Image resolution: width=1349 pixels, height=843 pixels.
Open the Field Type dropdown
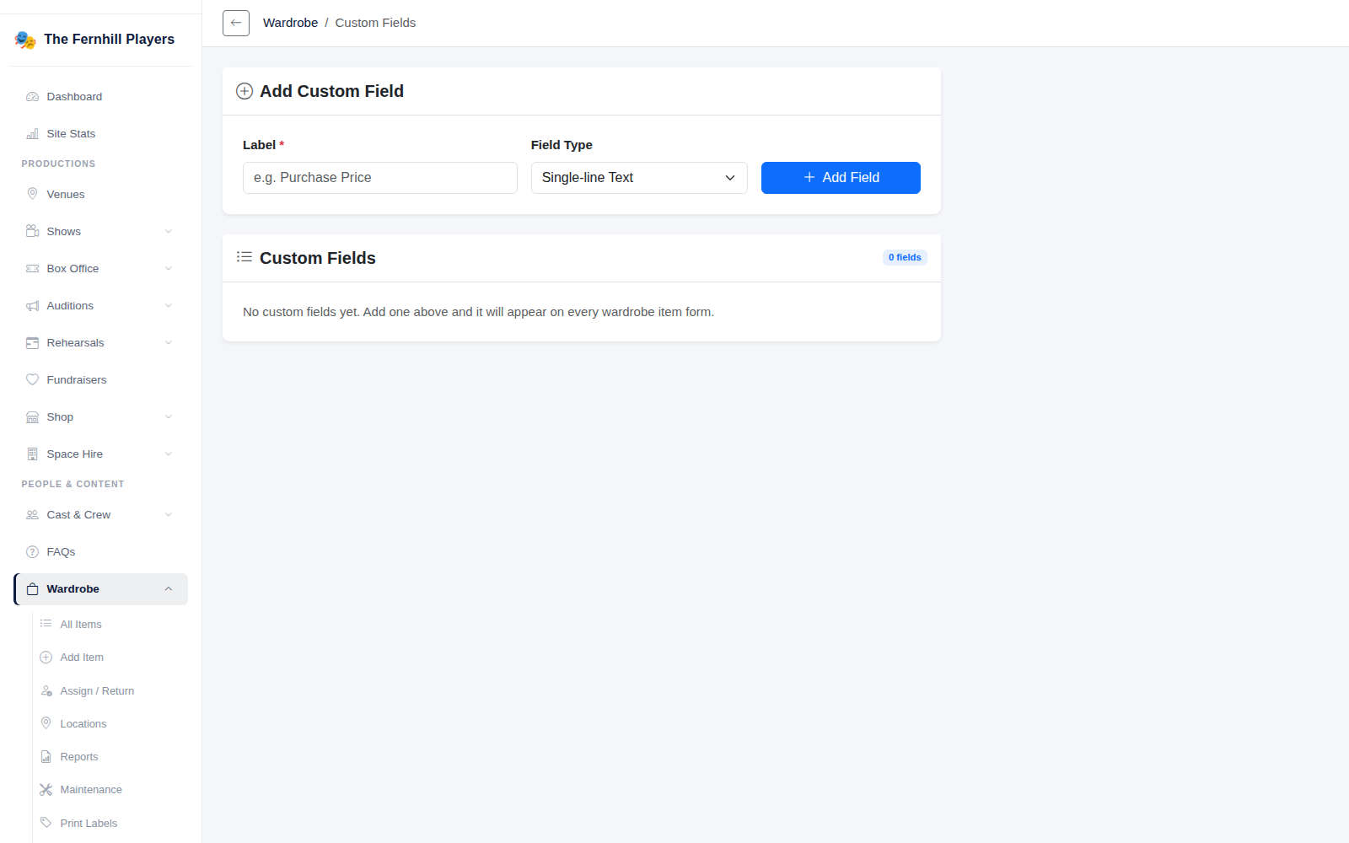[639, 178]
